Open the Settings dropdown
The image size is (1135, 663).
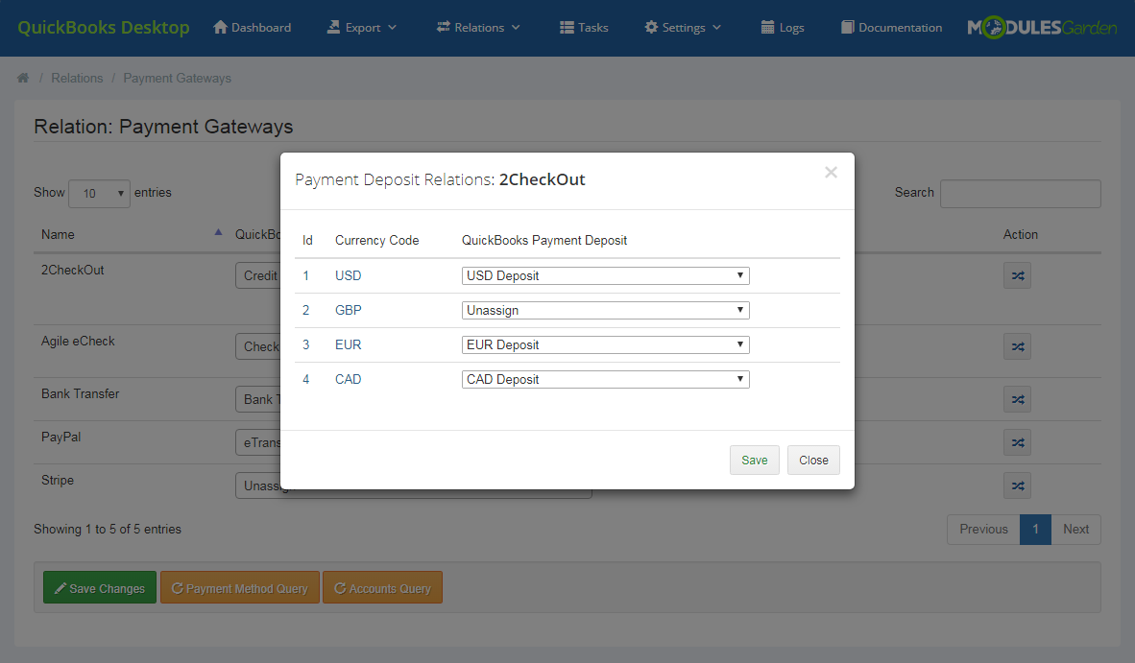click(x=682, y=28)
